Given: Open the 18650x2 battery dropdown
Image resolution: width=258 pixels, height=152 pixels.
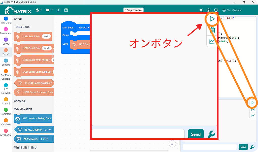Looking at the screenshot, I should click(83, 27).
